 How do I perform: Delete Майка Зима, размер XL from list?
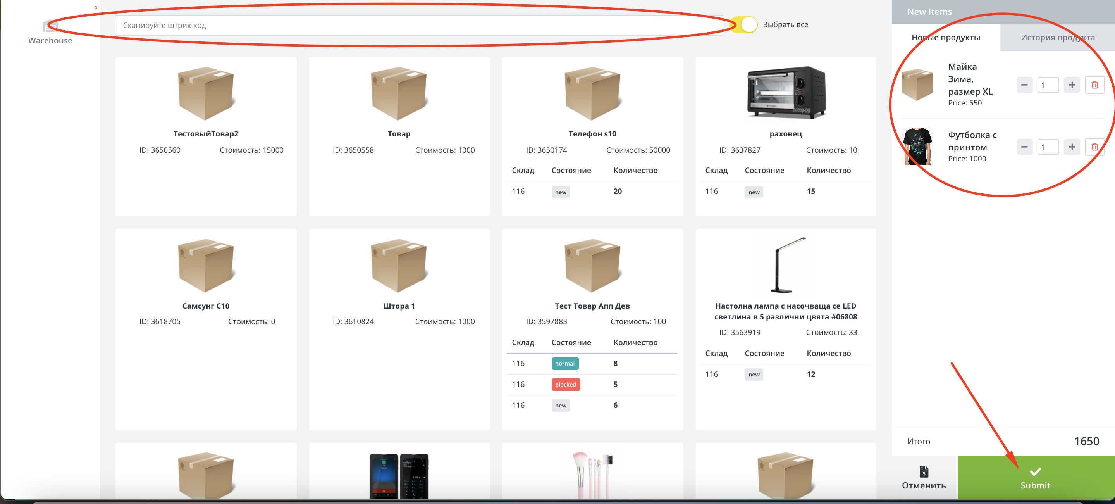coord(1094,85)
